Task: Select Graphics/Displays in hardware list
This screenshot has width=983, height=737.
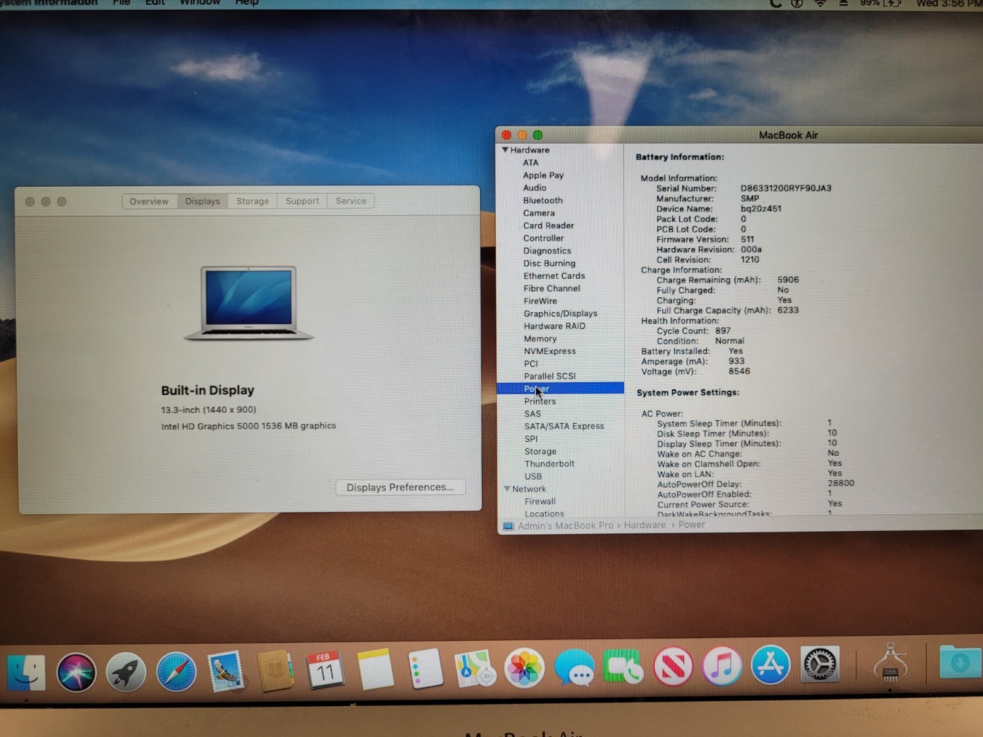Action: coord(560,314)
